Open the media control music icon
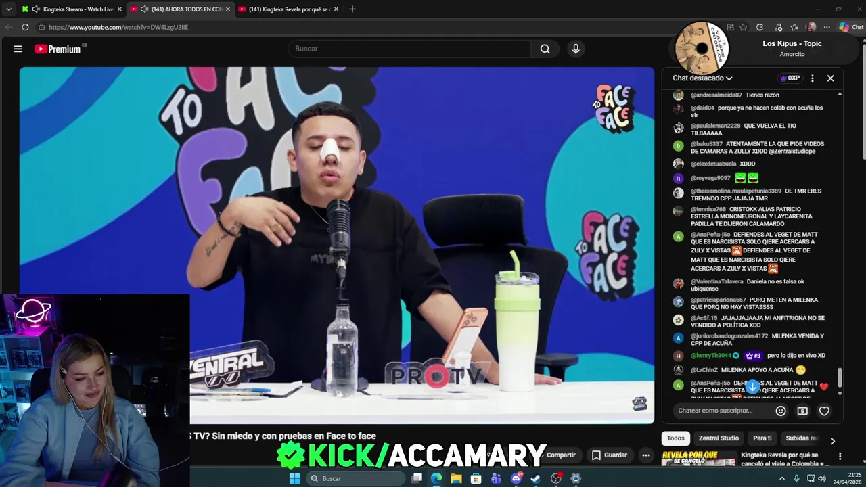 [778, 27]
